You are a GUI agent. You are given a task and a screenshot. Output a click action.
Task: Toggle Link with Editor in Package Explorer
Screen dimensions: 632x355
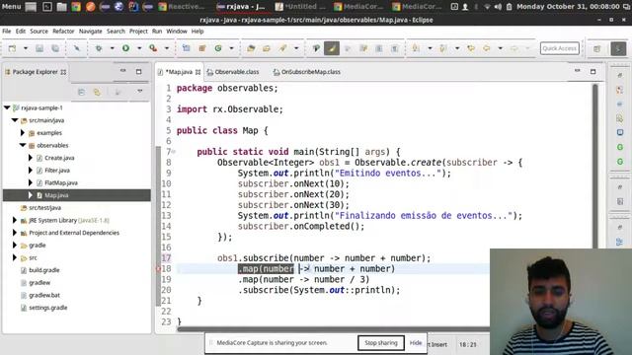tap(97, 92)
